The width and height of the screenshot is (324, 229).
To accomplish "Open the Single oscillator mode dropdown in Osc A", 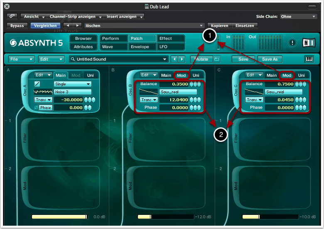I will point(72,84).
